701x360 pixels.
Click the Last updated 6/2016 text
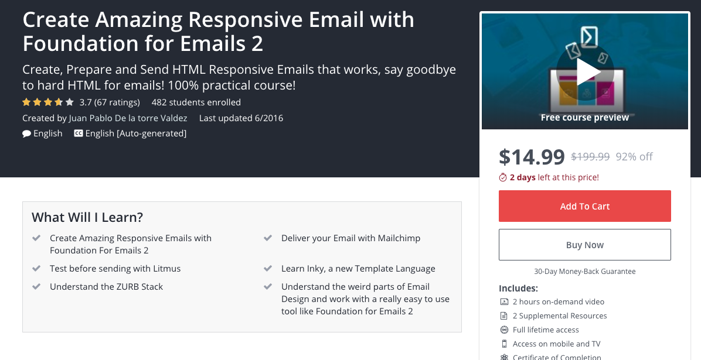pos(241,118)
